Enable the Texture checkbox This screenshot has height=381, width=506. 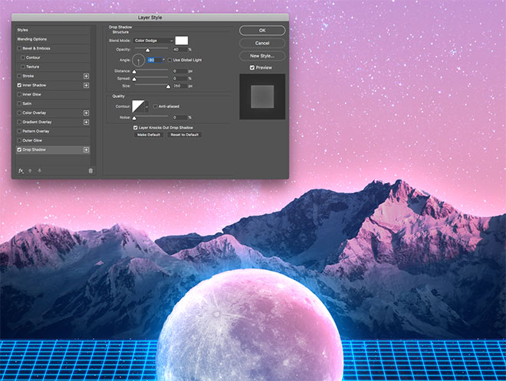coord(22,67)
